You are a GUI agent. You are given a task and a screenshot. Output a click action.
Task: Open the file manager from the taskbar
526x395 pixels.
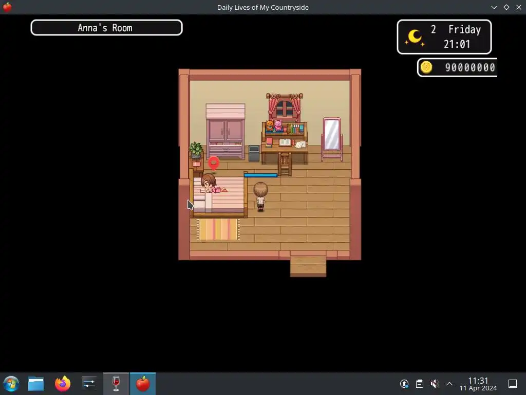pos(36,384)
